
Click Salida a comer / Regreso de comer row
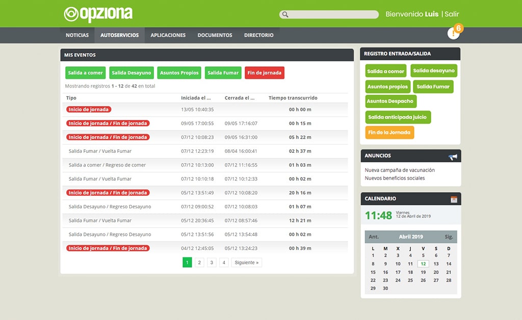click(205, 165)
